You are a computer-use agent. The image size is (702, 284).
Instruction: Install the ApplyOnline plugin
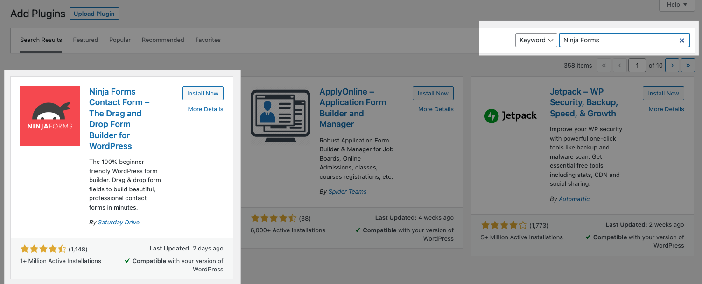433,93
